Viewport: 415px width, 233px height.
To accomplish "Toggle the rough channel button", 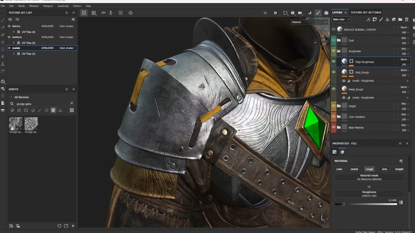I will (369, 169).
